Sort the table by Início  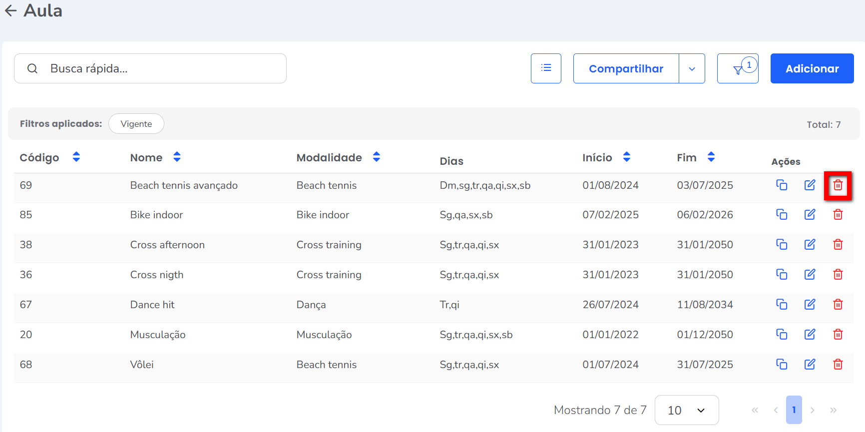pos(627,157)
